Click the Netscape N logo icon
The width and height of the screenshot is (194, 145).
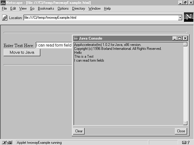189,17
